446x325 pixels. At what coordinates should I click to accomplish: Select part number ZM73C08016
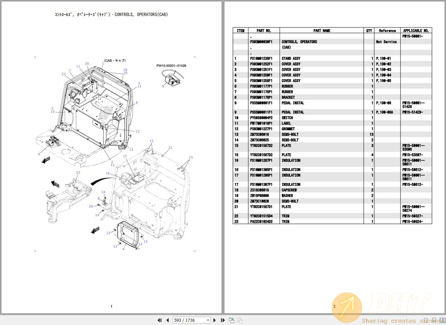click(x=260, y=134)
